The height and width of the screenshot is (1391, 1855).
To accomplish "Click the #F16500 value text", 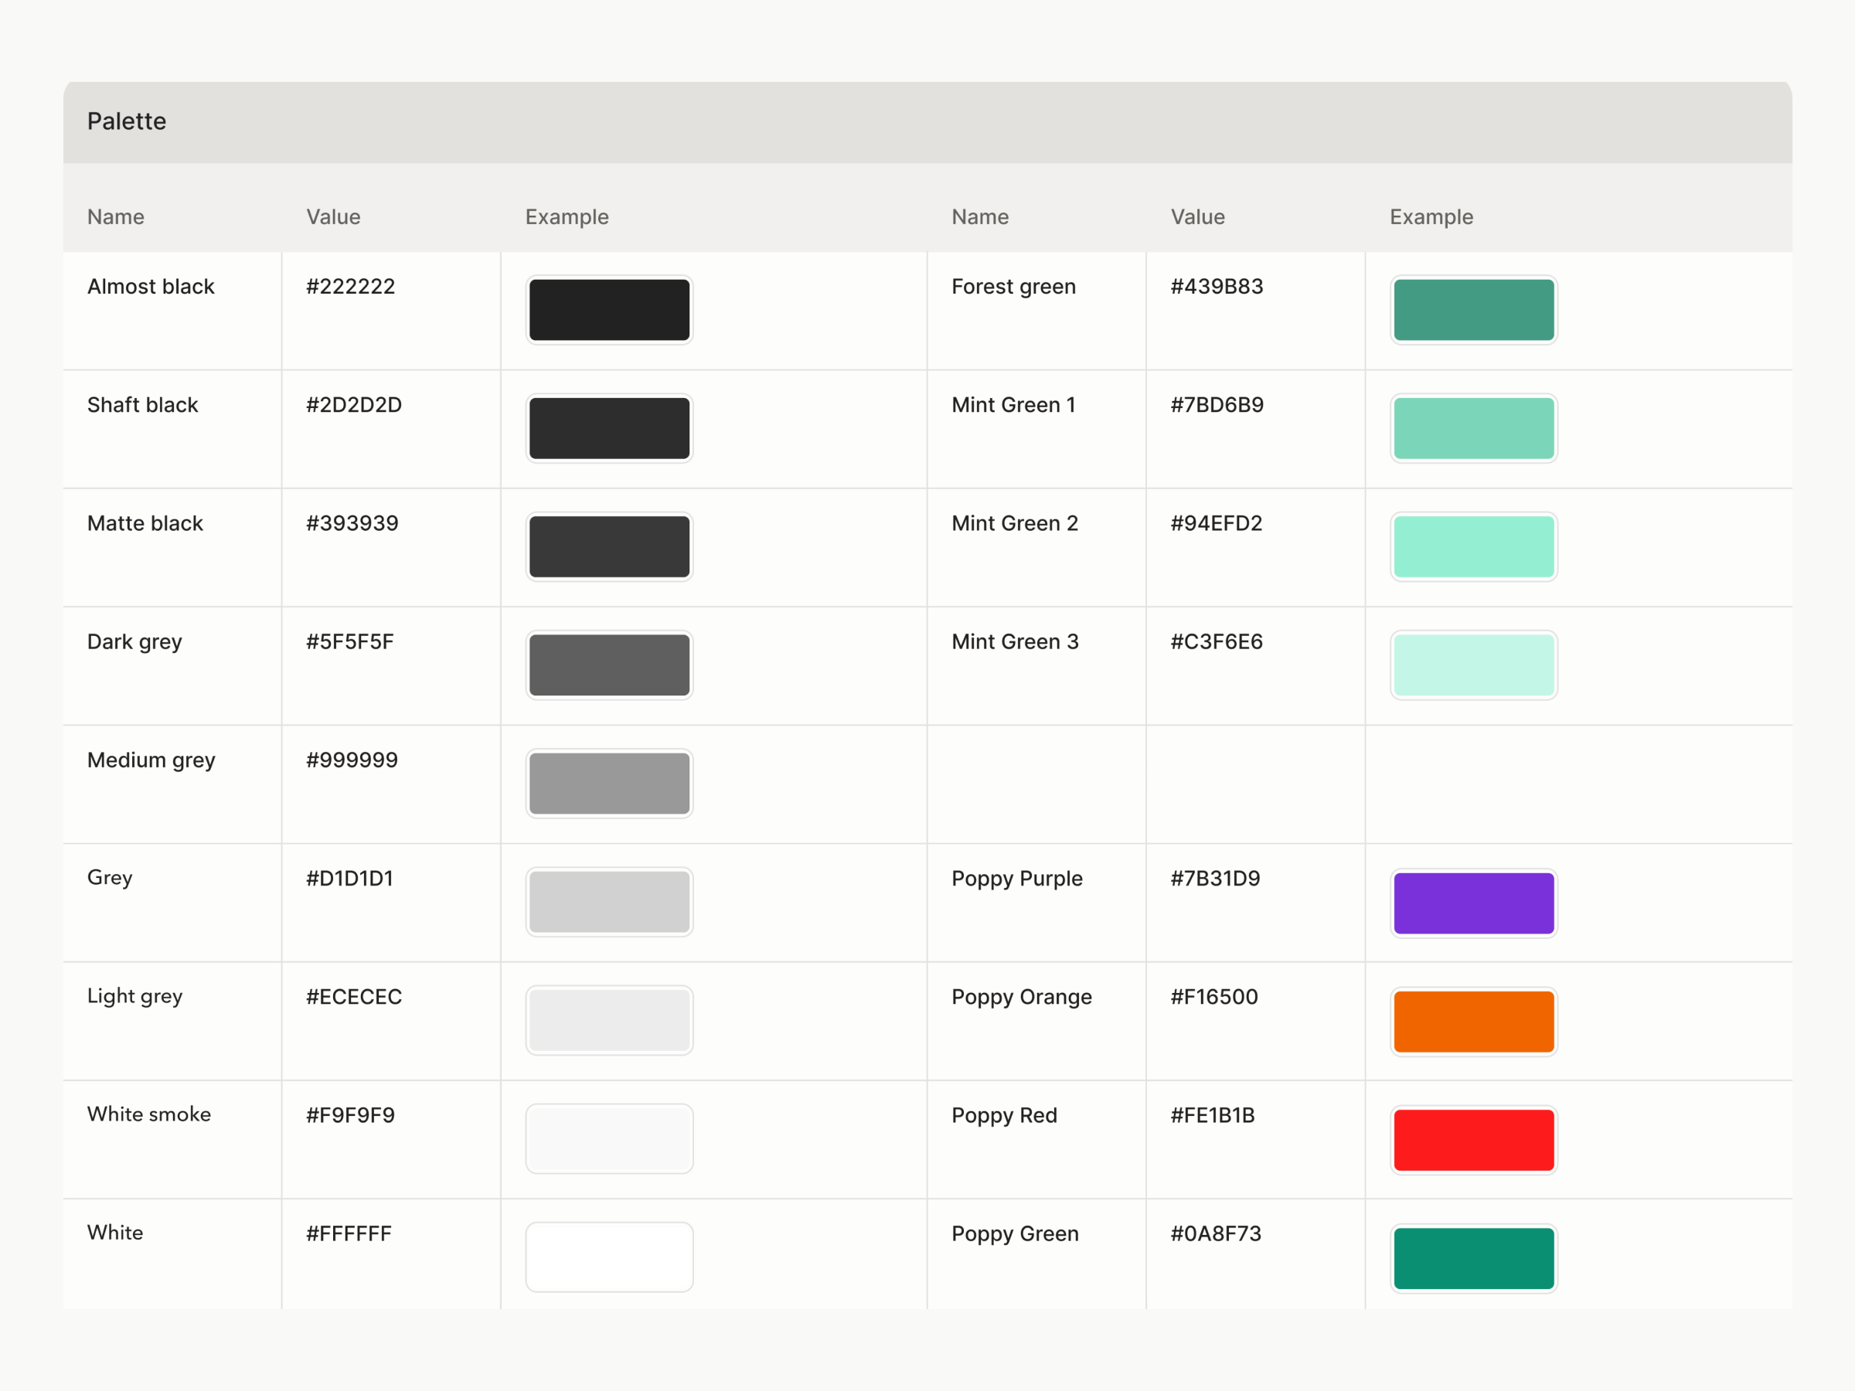I will [1214, 997].
